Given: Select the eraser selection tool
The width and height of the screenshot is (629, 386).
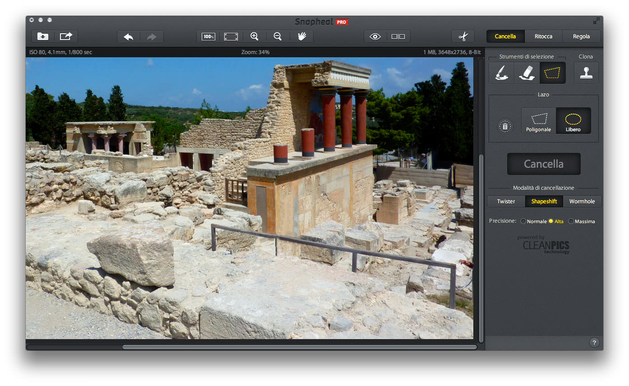Looking at the screenshot, I should 527,73.
